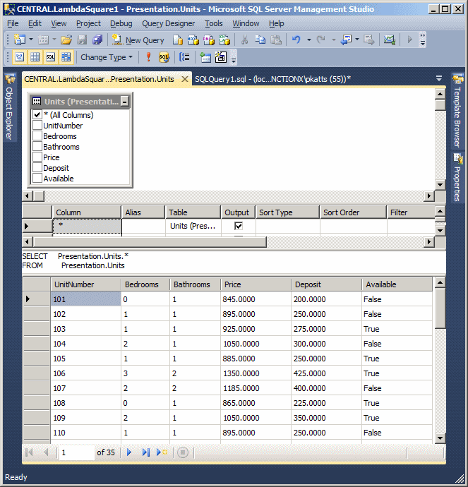The width and height of the screenshot is (468, 487).
Task: Click the Price column header in results
Action: pyautogui.click(x=256, y=284)
